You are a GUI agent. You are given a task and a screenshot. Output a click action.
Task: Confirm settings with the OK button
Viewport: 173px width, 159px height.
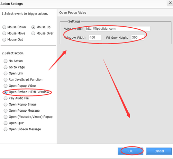click(x=130, y=151)
